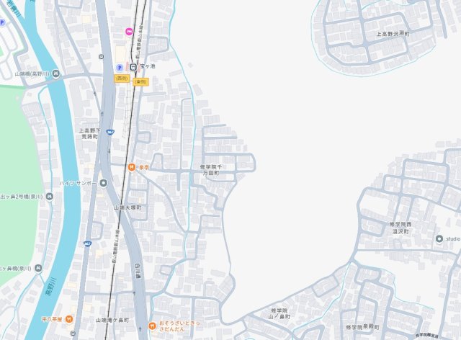
Task: Click the parking icon at top-left edge
Action: [x=2, y=22]
